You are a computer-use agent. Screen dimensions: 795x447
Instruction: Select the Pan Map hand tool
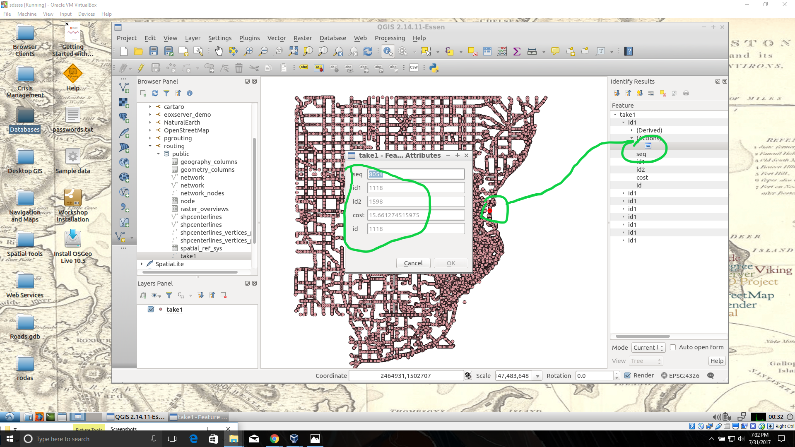219,51
